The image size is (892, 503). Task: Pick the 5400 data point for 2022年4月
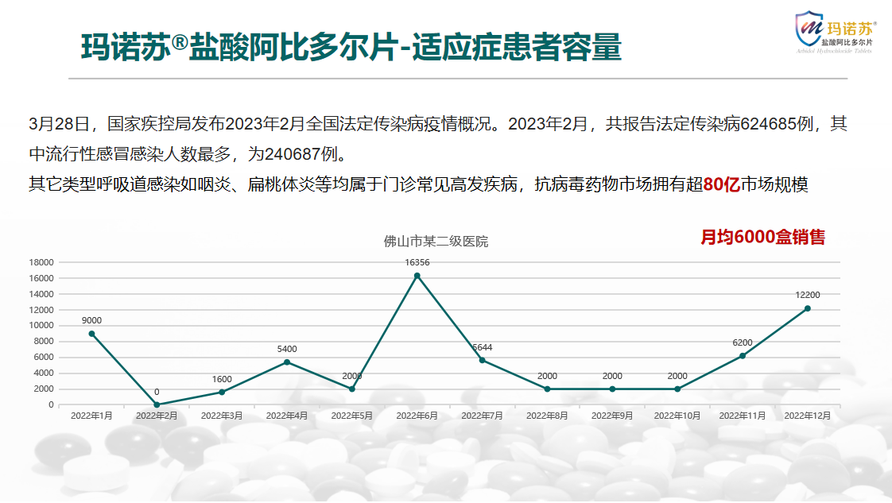(287, 362)
